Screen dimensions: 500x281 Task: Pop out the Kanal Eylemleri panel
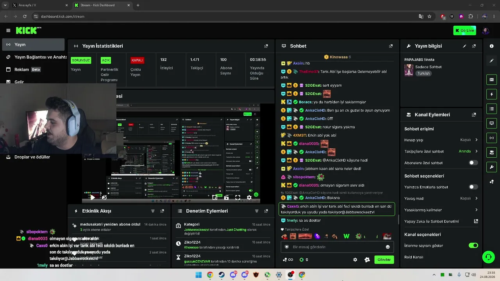474,115
